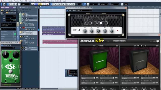Click the automation mode line icon
Screen dimensions: 161x90
pos(19,4)
